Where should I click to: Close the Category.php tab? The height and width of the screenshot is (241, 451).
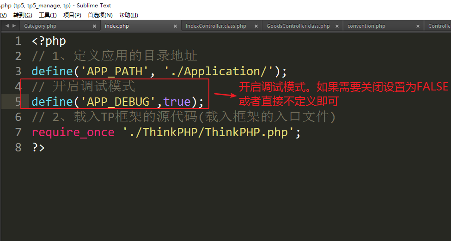(94, 26)
